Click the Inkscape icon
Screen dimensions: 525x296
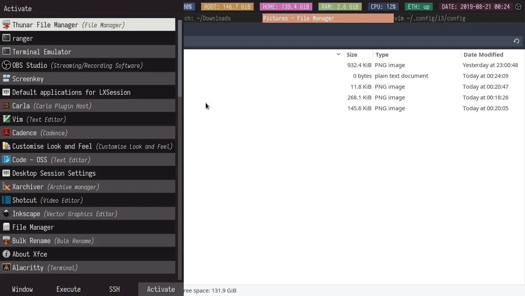pyautogui.click(x=6, y=214)
